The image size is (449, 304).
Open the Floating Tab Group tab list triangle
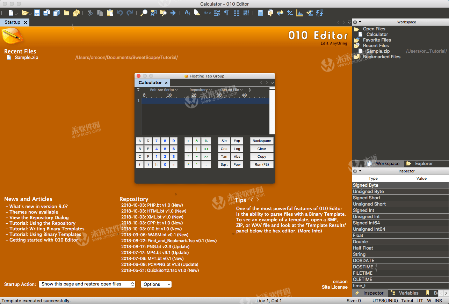(x=272, y=83)
